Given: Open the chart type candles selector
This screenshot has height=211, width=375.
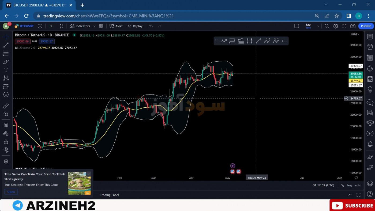Looking at the screenshot, I should [x=62, y=26].
